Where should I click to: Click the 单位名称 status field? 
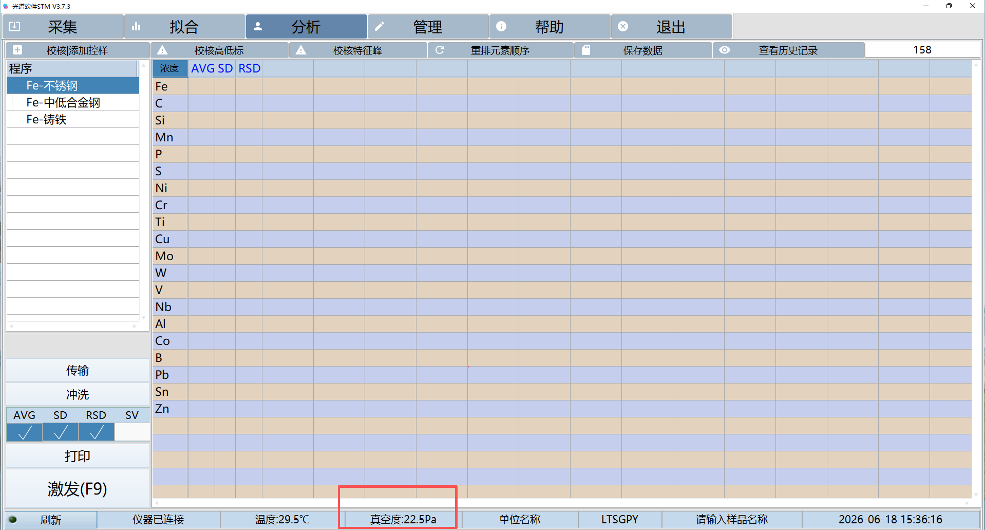pos(520,520)
